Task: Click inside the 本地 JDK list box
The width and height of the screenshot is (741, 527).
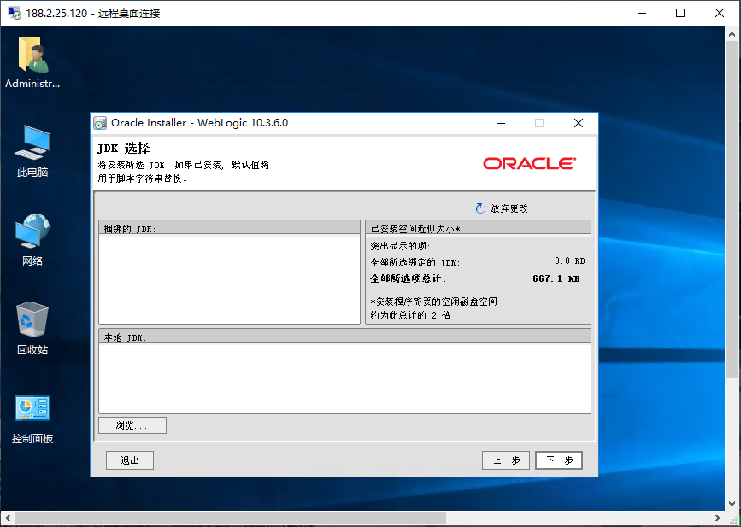Action: click(345, 378)
